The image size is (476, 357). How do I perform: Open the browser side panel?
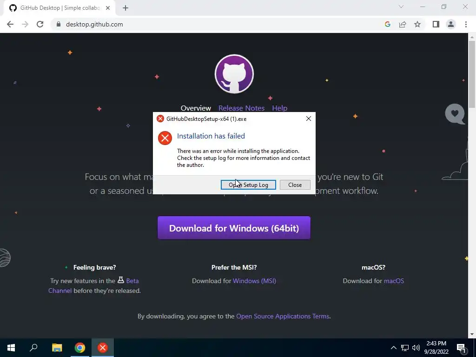[x=436, y=24]
